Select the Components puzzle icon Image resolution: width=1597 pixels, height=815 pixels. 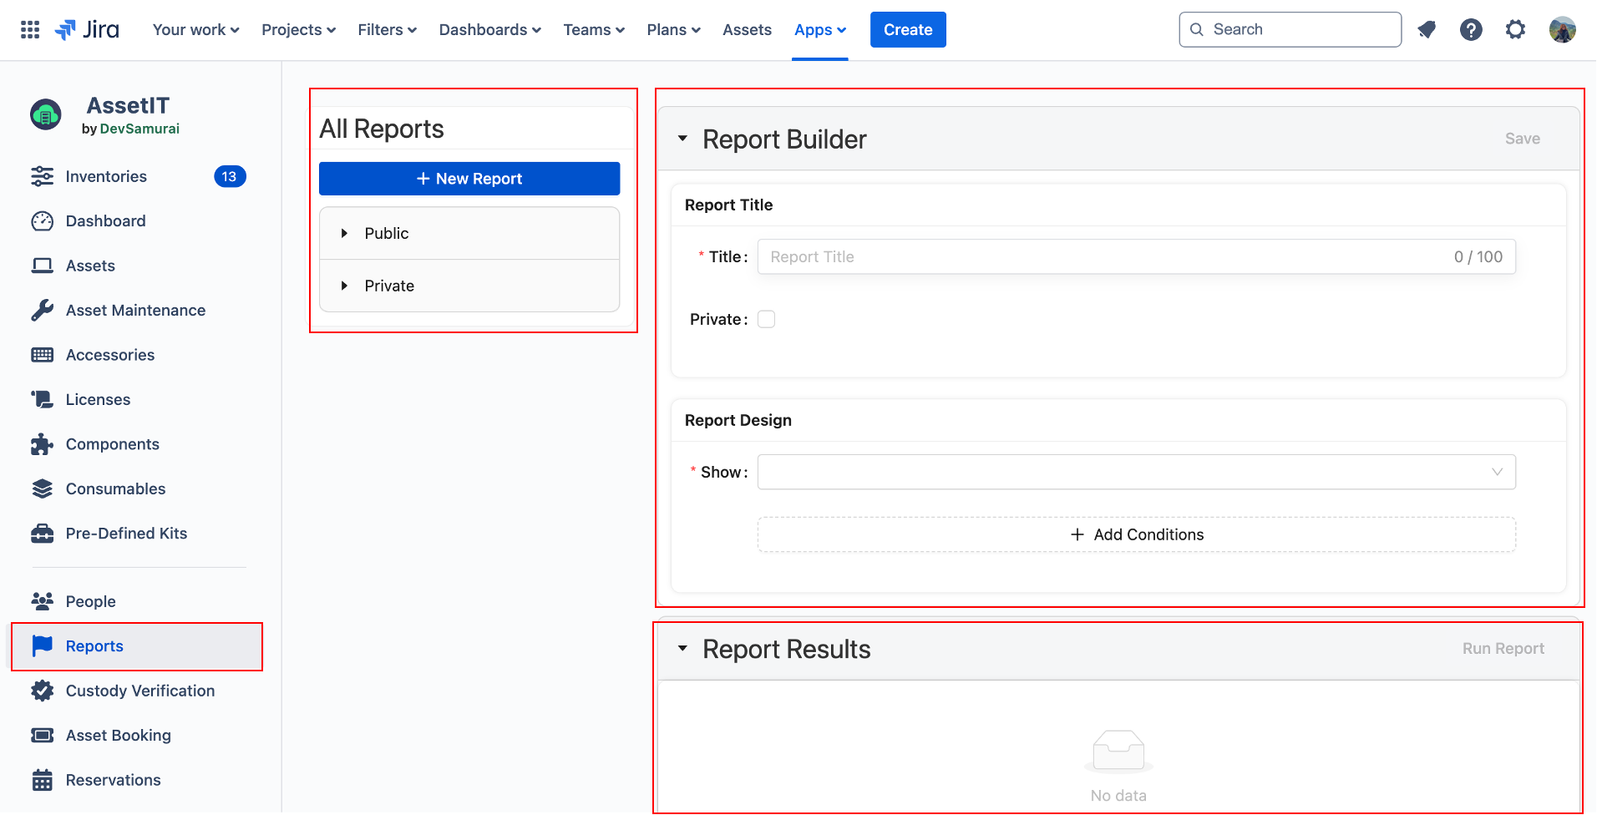pos(42,444)
